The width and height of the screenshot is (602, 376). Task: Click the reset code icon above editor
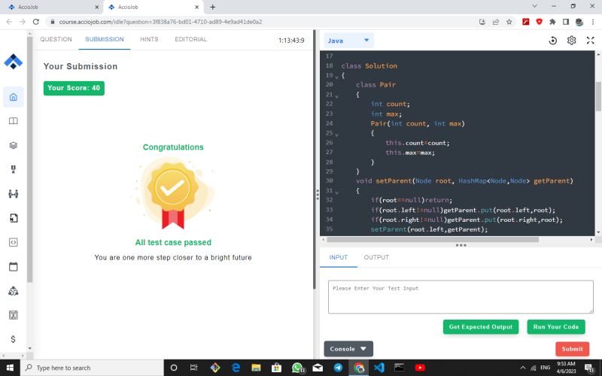(553, 41)
